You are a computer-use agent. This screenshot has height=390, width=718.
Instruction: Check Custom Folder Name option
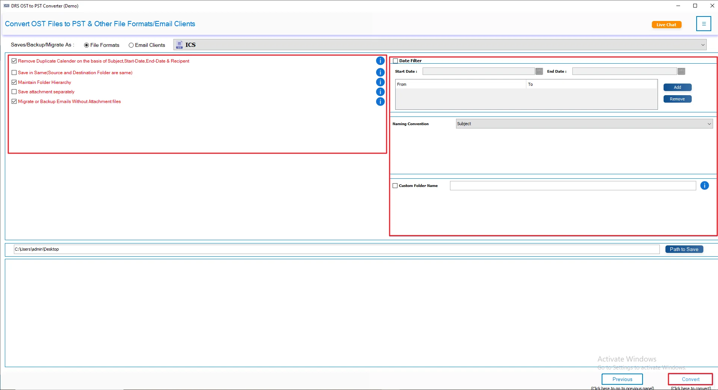(395, 185)
